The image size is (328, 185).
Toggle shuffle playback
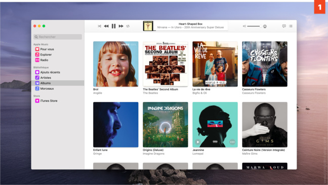[x=99, y=26]
